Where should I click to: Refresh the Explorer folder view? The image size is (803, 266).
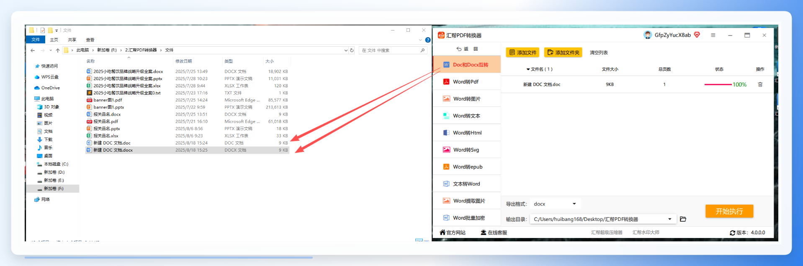point(352,51)
